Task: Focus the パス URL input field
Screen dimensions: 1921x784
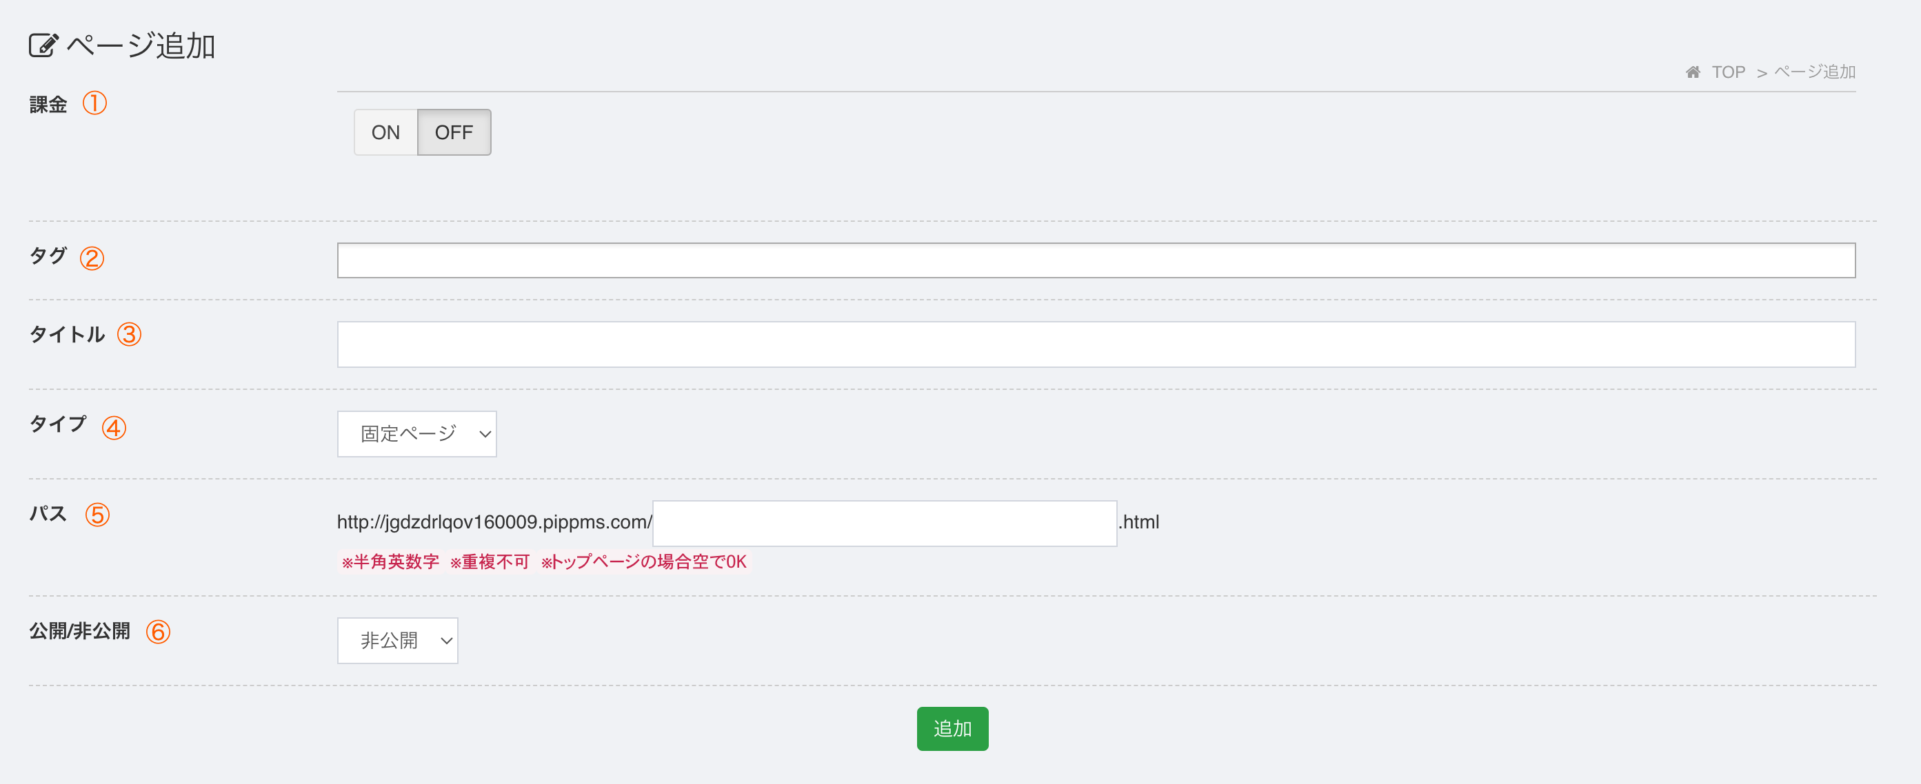Action: coord(885,523)
